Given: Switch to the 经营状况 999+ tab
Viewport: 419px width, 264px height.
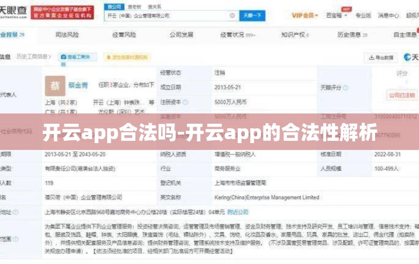Looking at the screenshot, I should (x=238, y=35).
